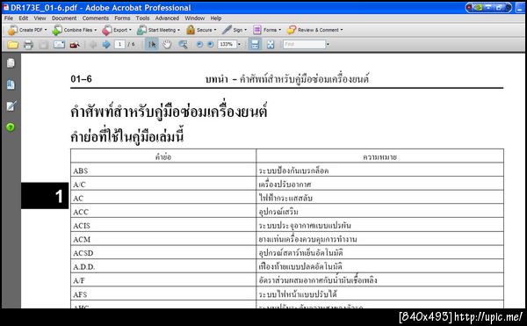
Task: Choose the Select tool cursor icon
Action: point(152,44)
